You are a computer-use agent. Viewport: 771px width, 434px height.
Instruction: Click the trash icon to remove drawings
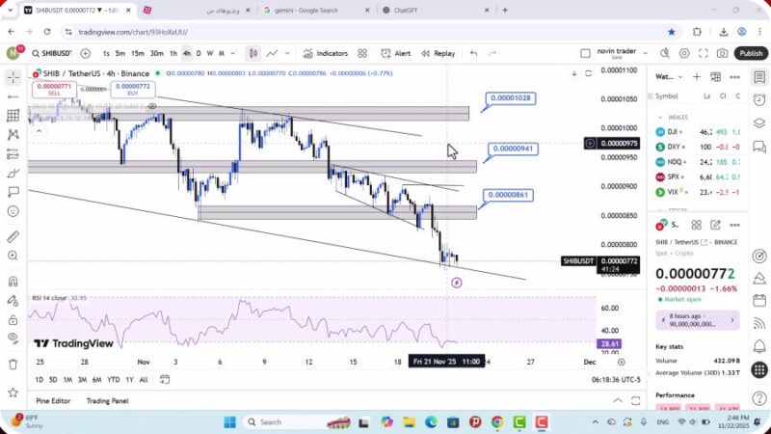[13, 364]
